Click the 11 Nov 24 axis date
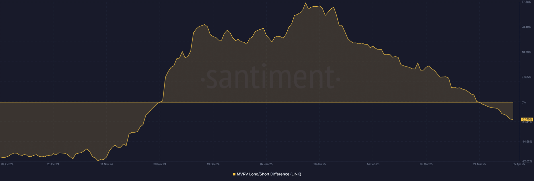The width and height of the screenshot is (534, 181). 106,164
